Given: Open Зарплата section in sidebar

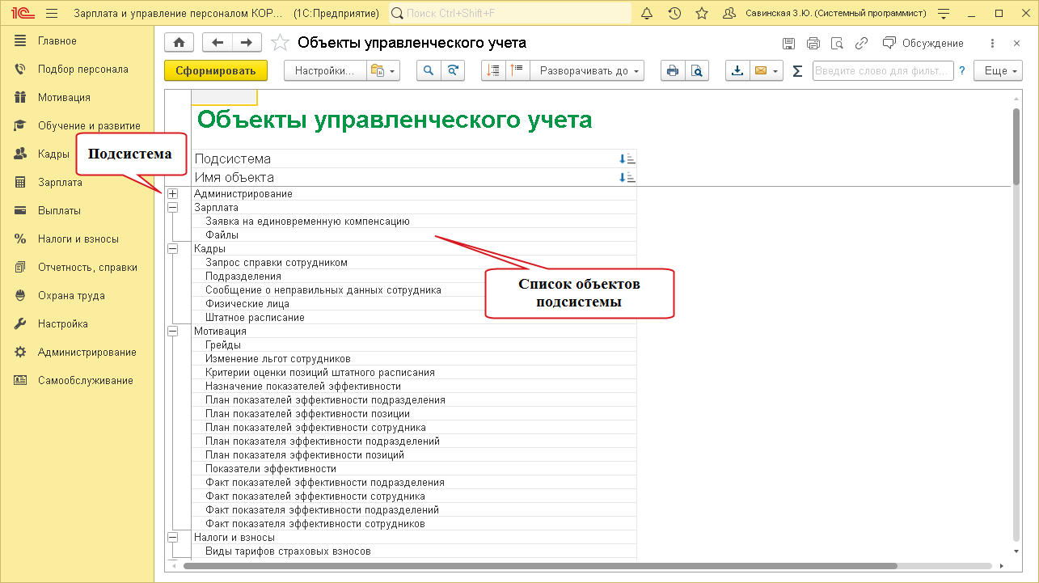Looking at the screenshot, I should 60,183.
